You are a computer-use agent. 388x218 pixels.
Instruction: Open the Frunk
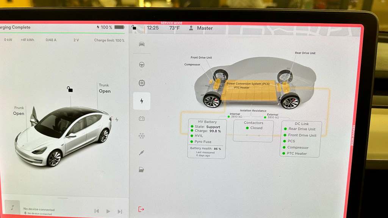pos(19,111)
